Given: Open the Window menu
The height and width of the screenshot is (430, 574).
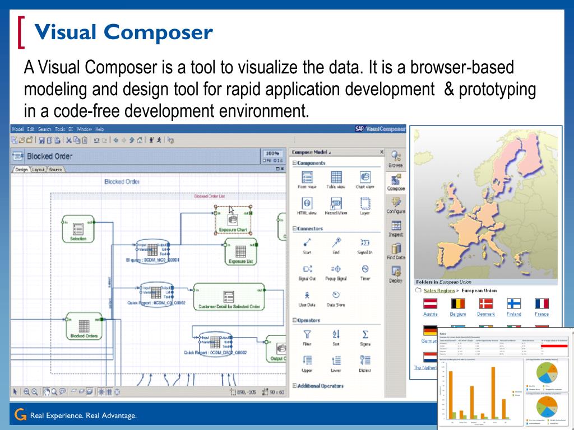Looking at the screenshot, I should point(84,129).
